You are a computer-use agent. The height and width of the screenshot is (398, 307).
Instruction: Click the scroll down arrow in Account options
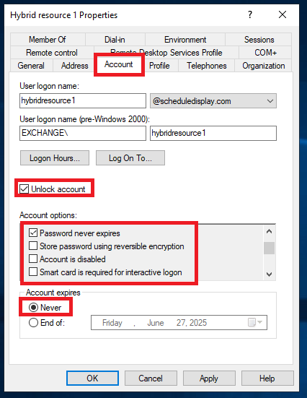(270, 274)
